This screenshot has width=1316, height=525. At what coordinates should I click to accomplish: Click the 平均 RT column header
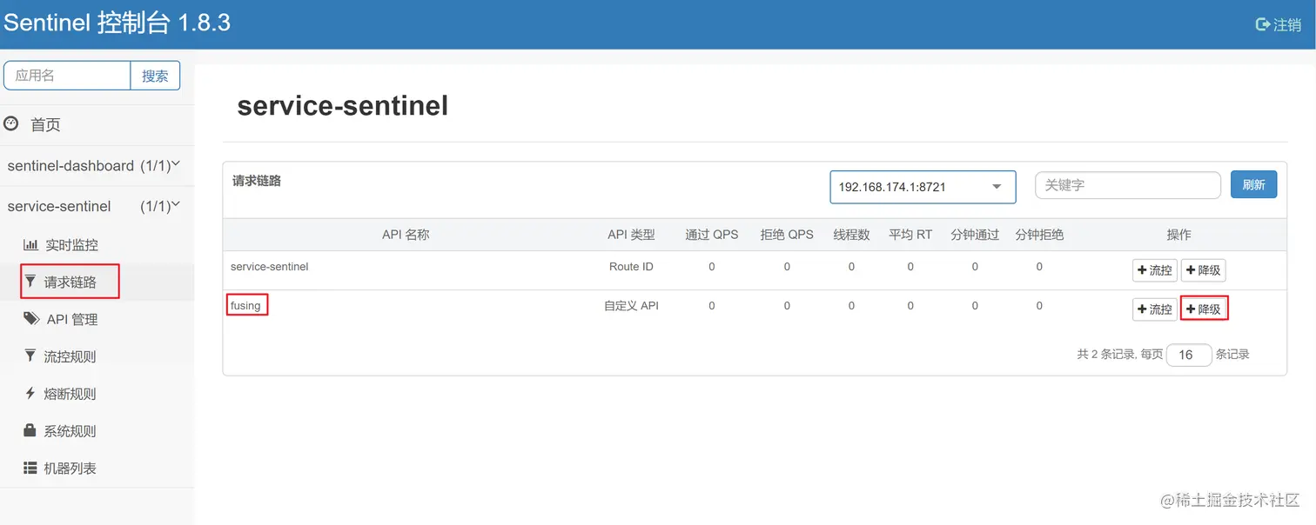pyautogui.click(x=910, y=235)
